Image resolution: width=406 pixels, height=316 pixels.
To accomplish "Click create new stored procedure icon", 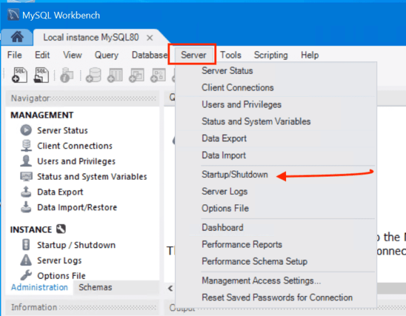I will click(x=158, y=76).
